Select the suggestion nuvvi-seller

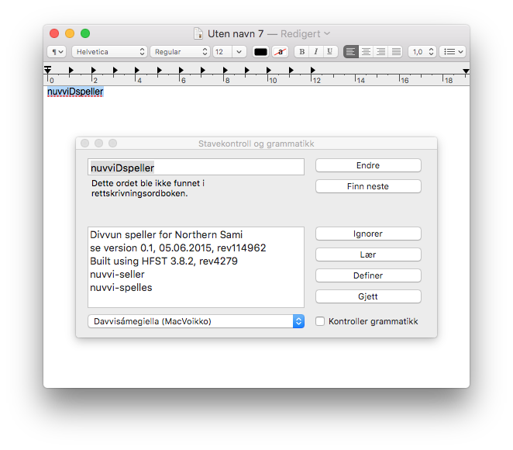(117, 275)
